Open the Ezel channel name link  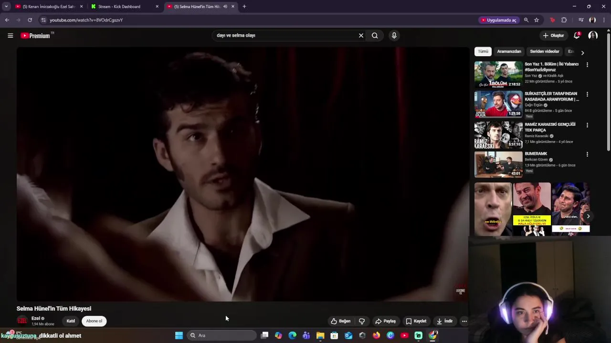(36, 318)
